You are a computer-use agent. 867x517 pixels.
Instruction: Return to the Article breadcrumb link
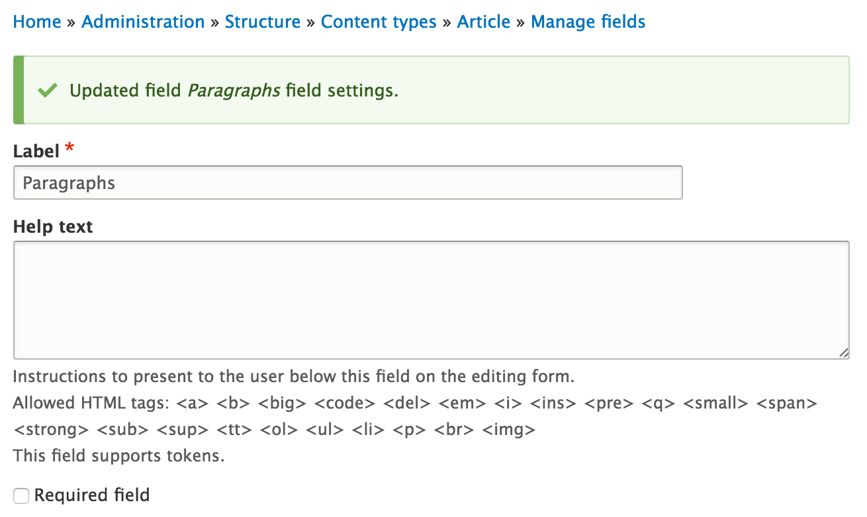pos(484,22)
